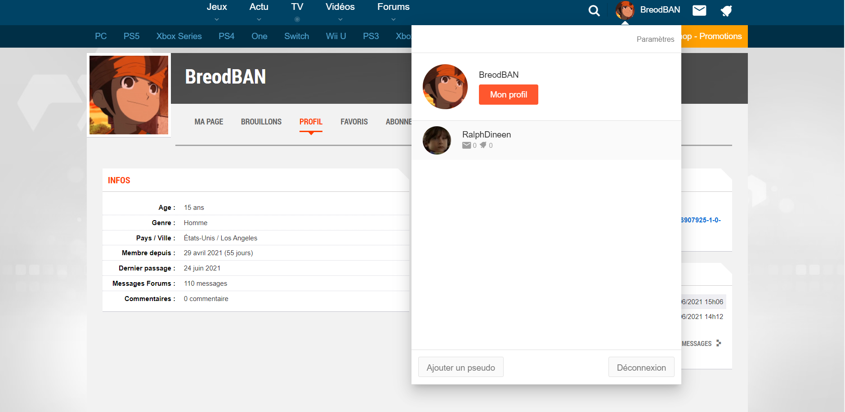The height and width of the screenshot is (412, 845).
Task: Click the Ajouter un pseudo button
Action: [x=461, y=368]
